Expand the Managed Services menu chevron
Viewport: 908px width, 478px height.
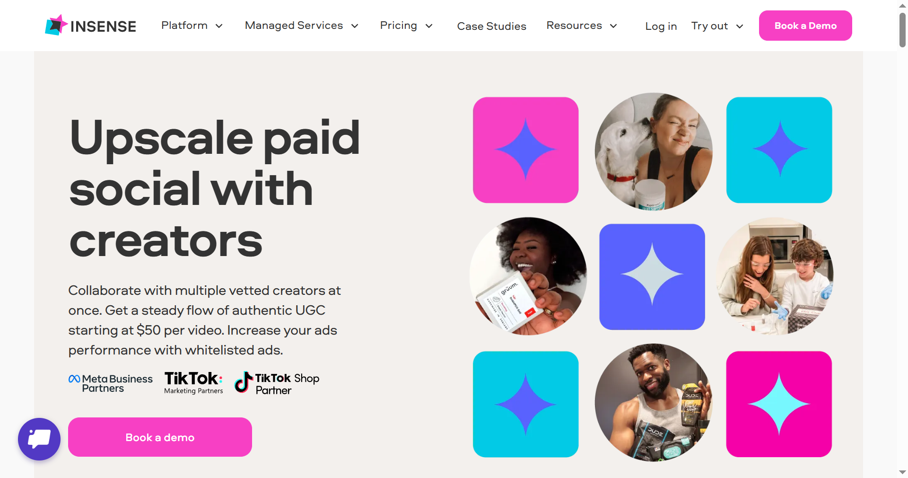click(355, 26)
